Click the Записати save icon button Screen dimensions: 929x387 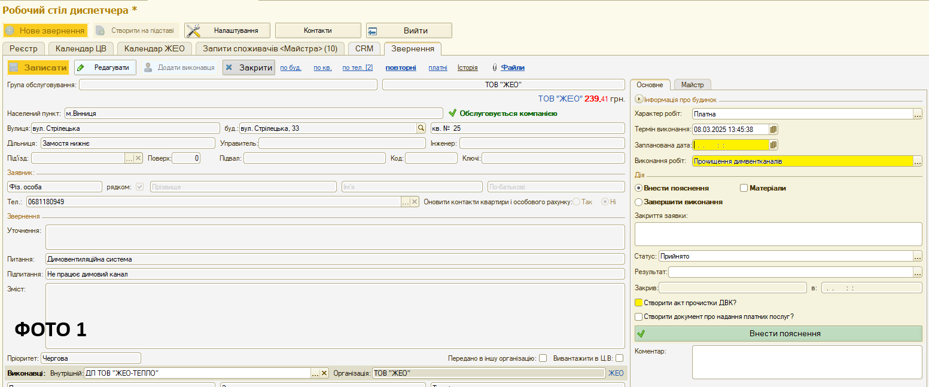tap(38, 67)
